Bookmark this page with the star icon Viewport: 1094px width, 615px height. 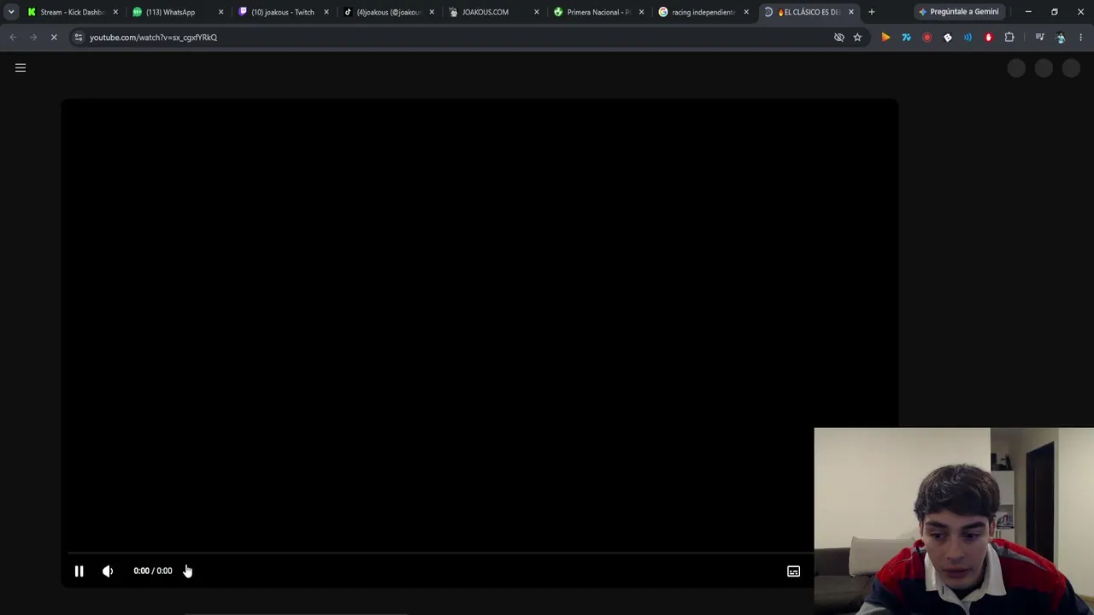(857, 38)
